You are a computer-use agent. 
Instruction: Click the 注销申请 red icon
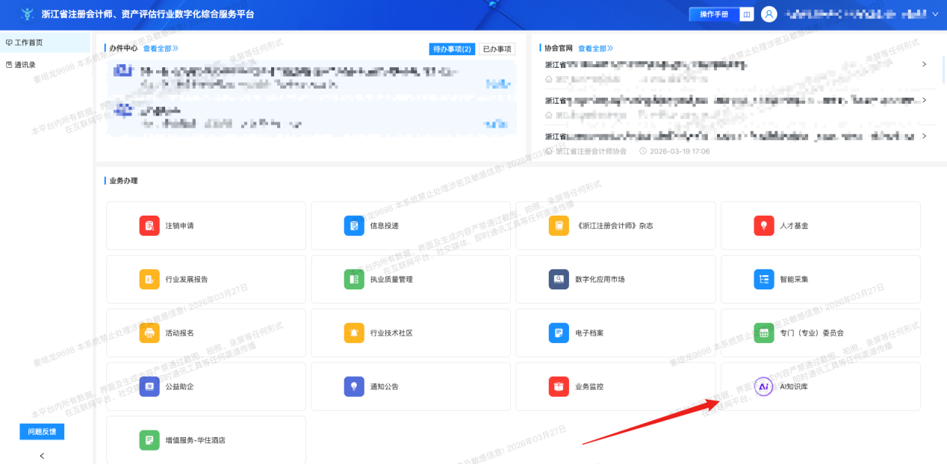[x=149, y=225]
